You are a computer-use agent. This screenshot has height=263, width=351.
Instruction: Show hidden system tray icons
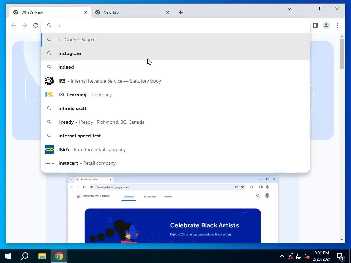tap(282, 256)
